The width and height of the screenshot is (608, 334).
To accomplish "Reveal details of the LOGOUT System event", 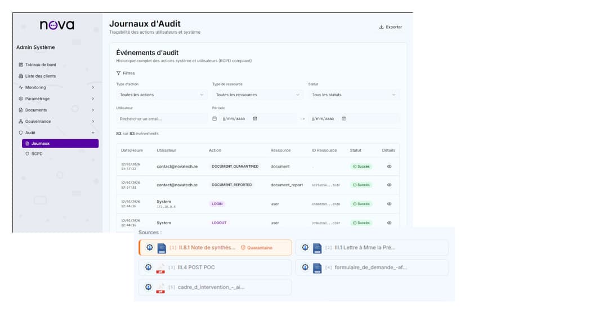I will pyautogui.click(x=389, y=222).
